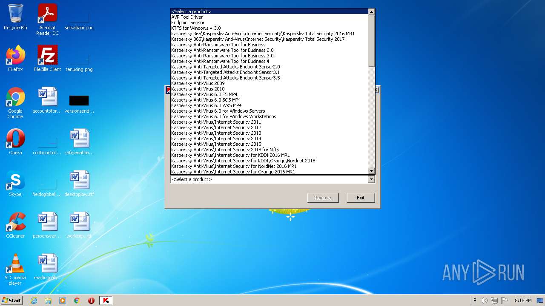Viewport: 545px width, 306px height.
Task: Click the Chrome taskbar icon
Action: [x=77, y=300]
